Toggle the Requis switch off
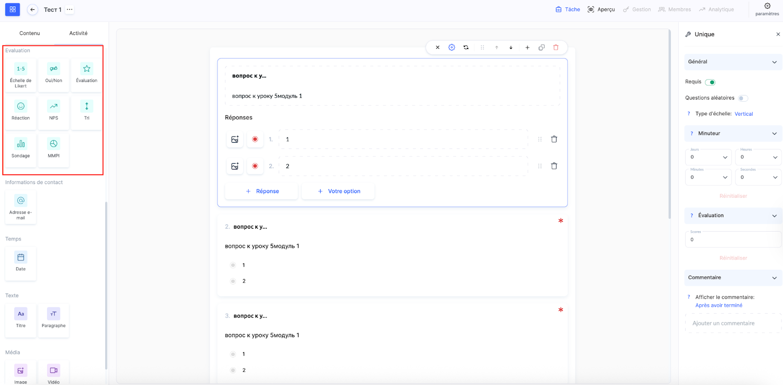 710,82
